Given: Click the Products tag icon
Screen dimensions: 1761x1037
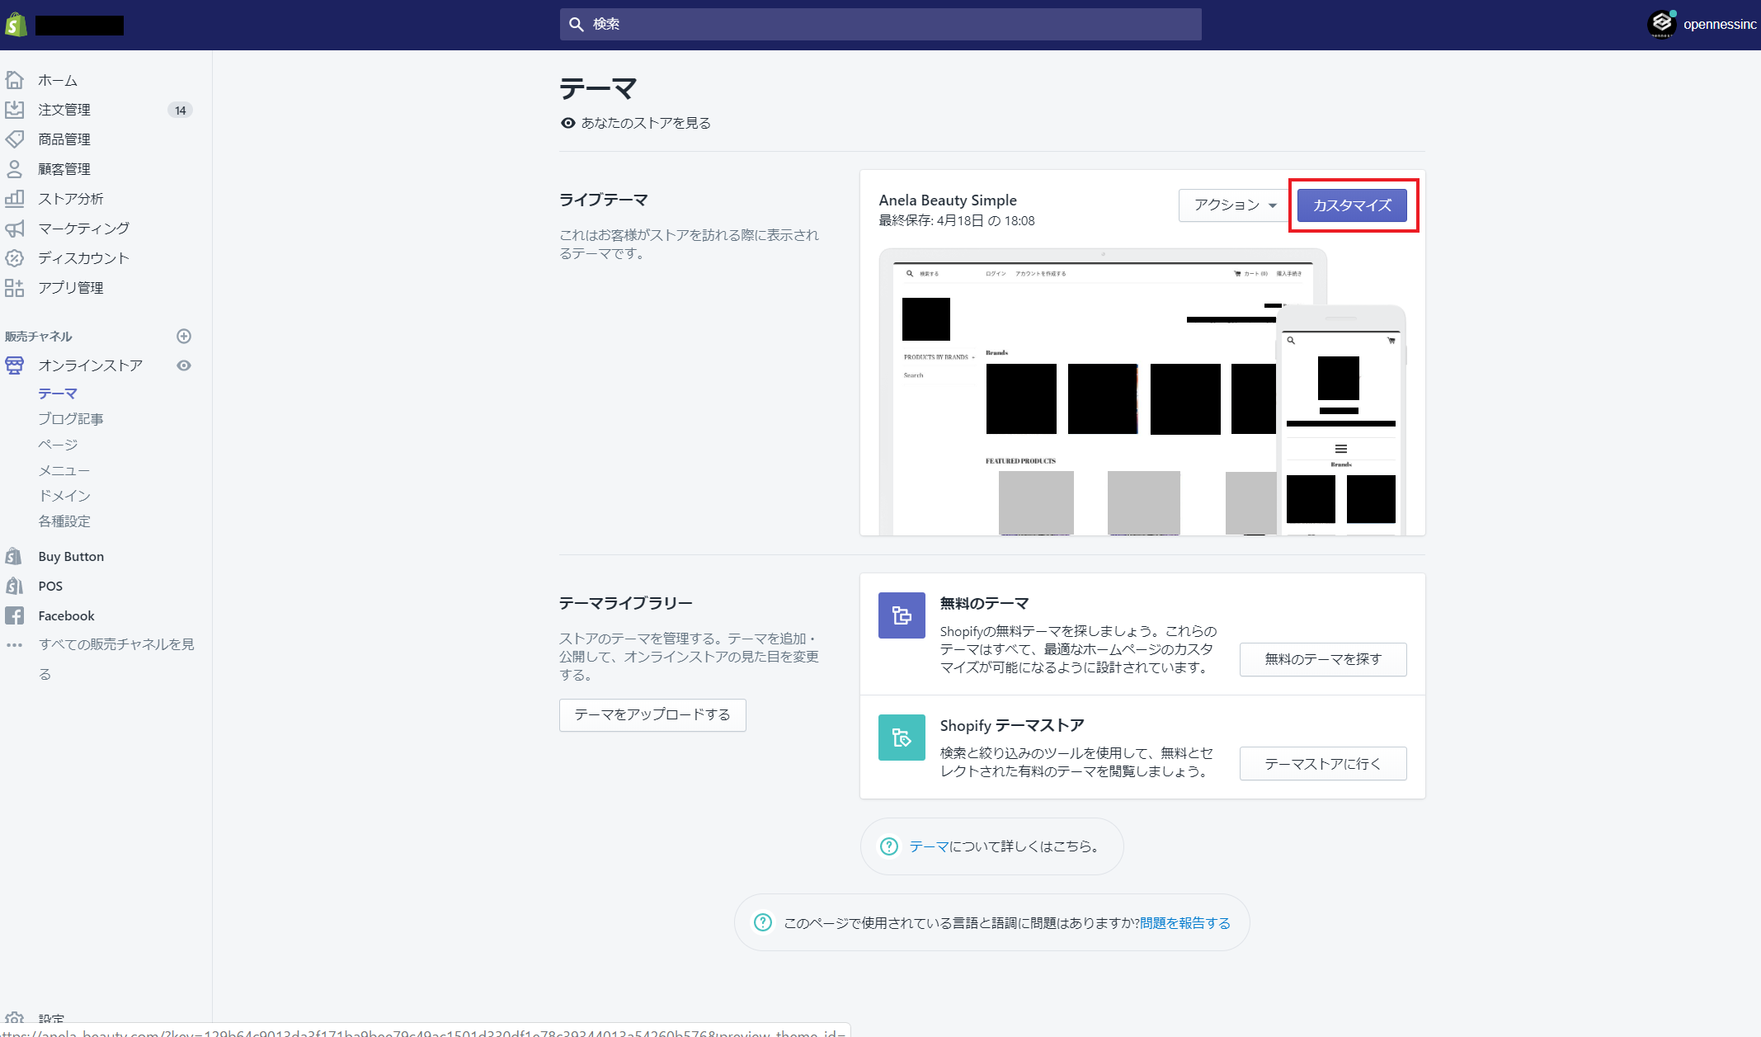Looking at the screenshot, I should click(x=15, y=139).
